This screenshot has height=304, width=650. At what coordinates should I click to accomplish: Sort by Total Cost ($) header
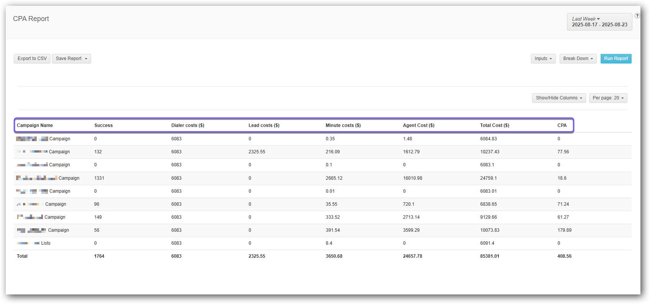(495, 125)
